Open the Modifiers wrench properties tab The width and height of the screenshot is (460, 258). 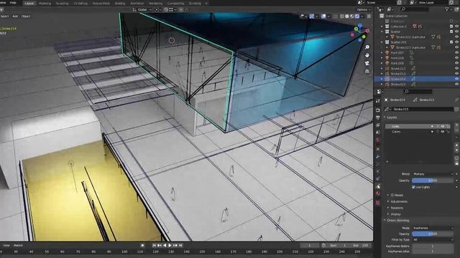click(378, 157)
